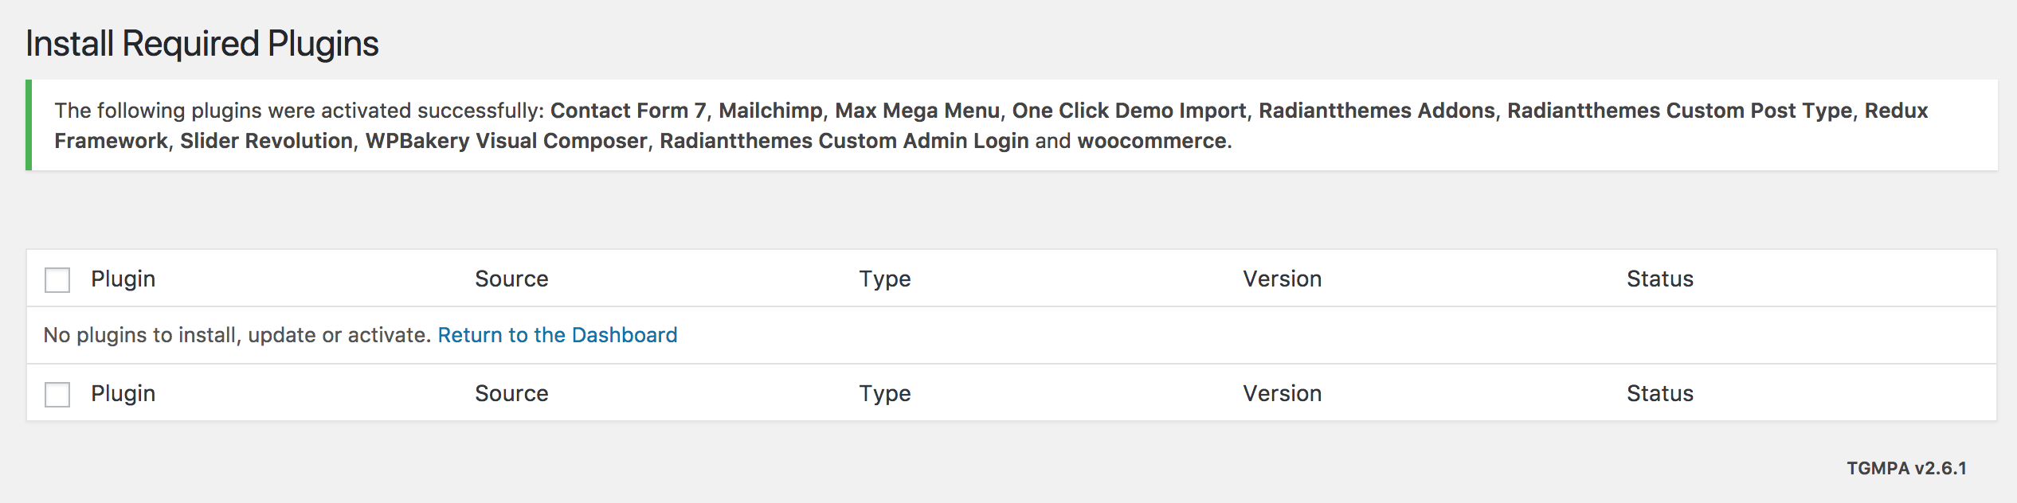This screenshot has height=503, width=2017.
Task: Click the Source label in table footer
Action: click(x=511, y=394)
